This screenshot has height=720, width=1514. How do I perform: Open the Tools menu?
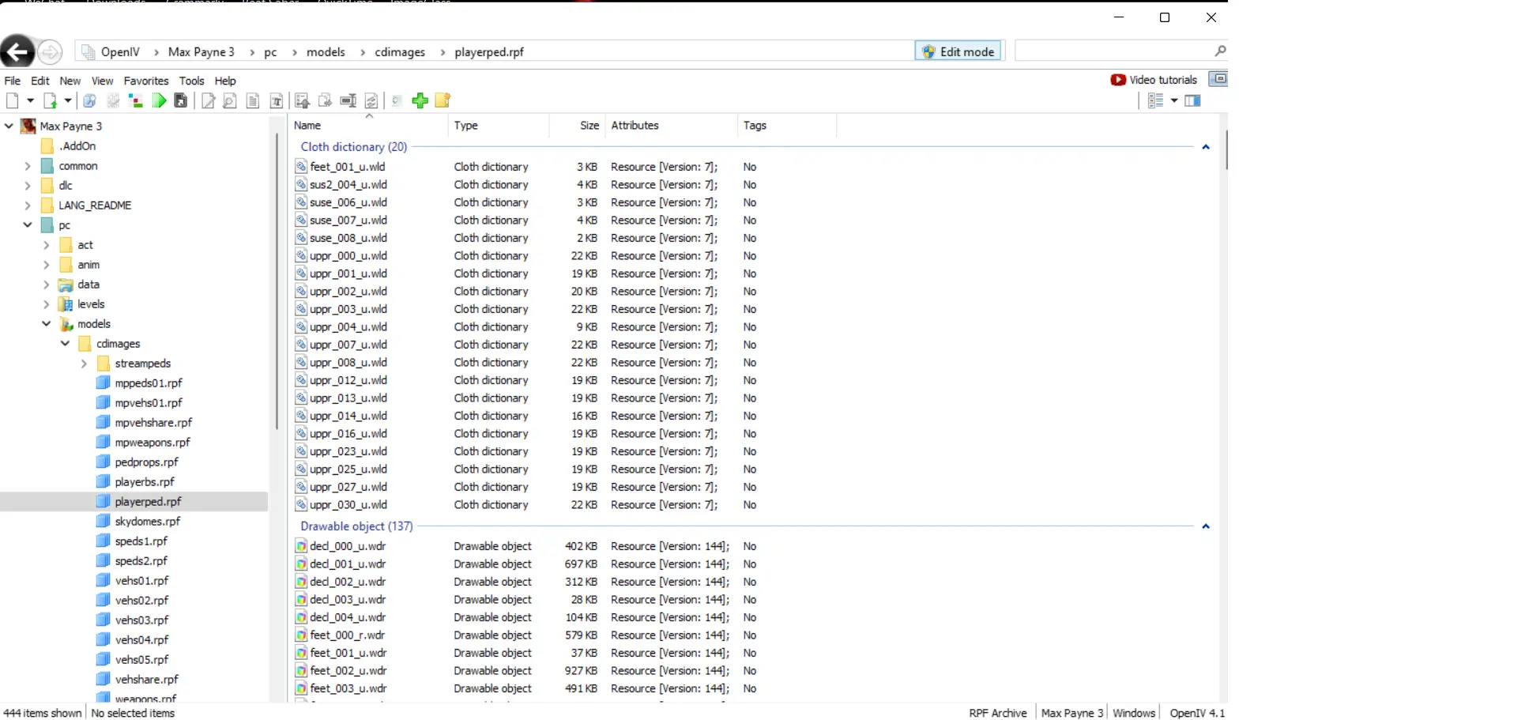pyautogui.click(x=192, y=81)
